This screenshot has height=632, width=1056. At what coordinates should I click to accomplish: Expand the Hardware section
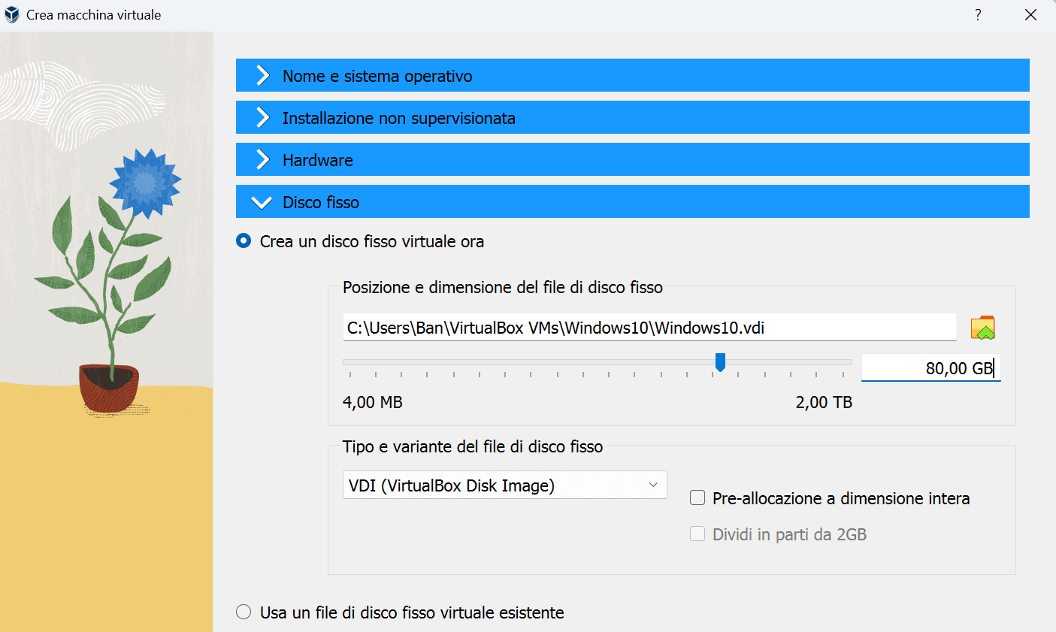(318, 160)
